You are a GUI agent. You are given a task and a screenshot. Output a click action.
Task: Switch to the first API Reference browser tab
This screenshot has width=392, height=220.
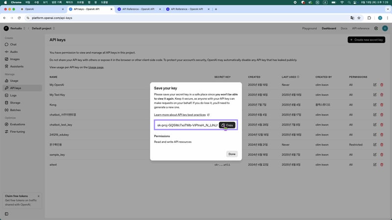(137, 9)
